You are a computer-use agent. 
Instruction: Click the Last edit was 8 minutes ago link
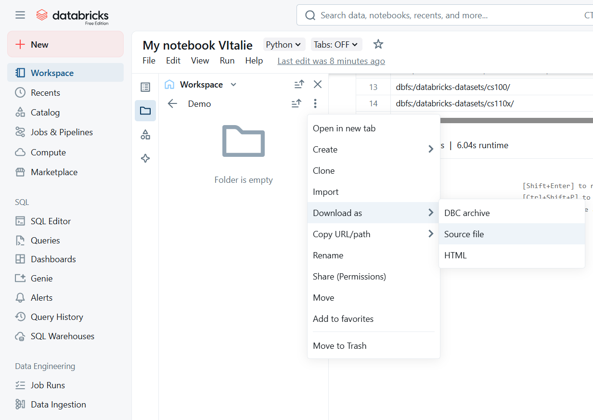point(331,61)
